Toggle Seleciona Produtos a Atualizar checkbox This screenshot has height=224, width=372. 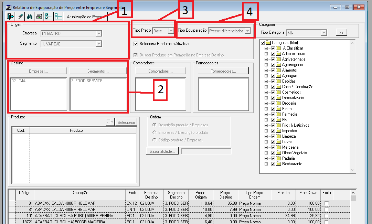[136, 44]
